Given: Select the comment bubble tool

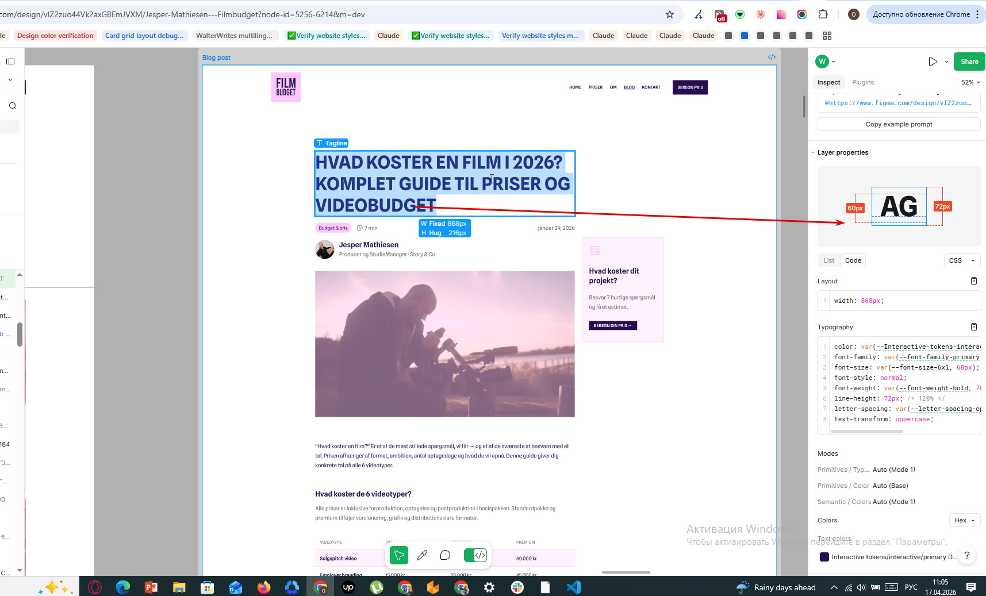Looking at the screenshot, I should click(x=445, y=555).
